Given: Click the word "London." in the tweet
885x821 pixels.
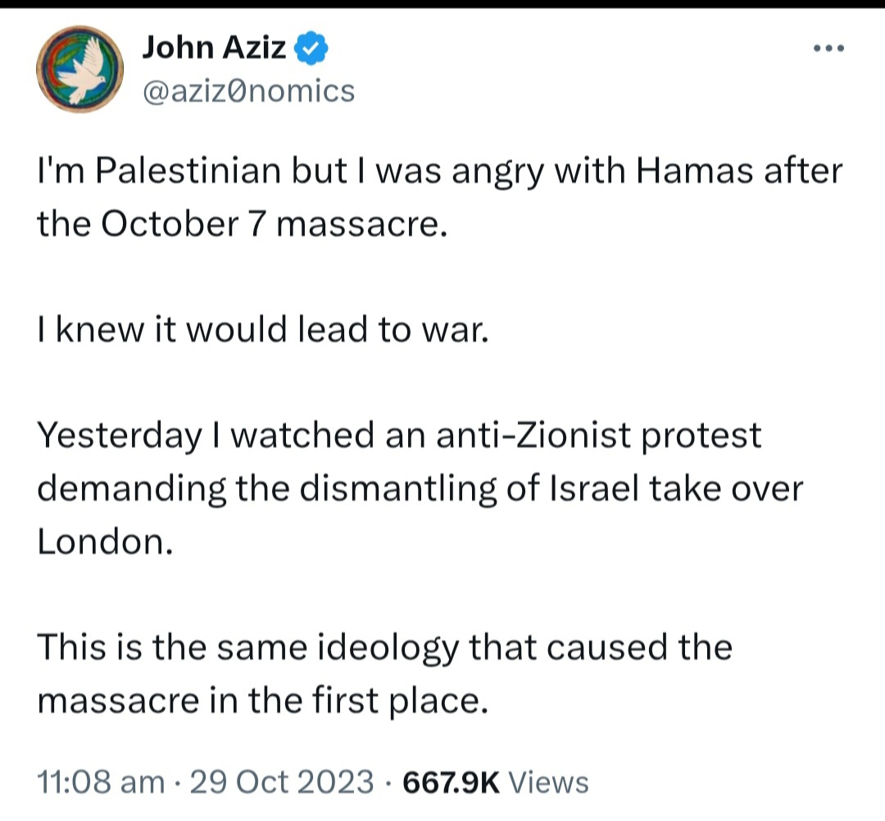Looking at the screenshot, I should click(x=104, y=542).
